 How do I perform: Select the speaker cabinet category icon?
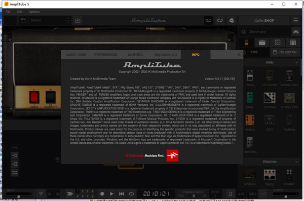(278, 43)
